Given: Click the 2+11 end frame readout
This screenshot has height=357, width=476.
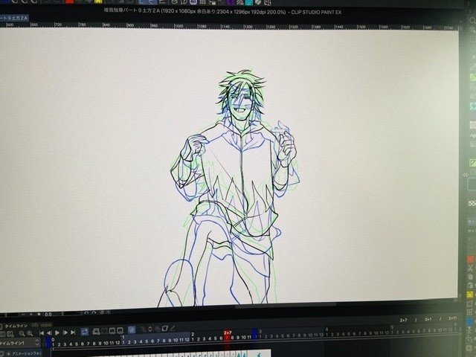Looking at the screenshot, I should (452, 318).
